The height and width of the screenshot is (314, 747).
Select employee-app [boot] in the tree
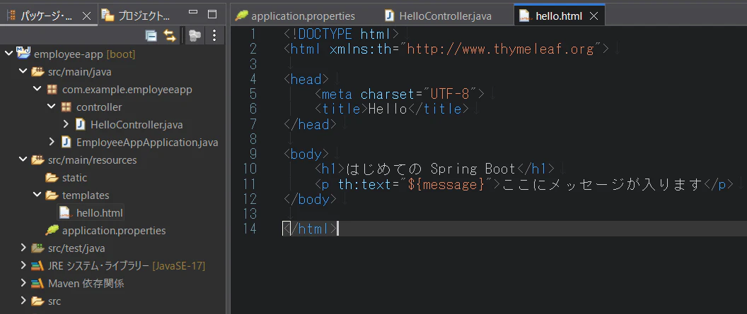(x=84, y=54)
